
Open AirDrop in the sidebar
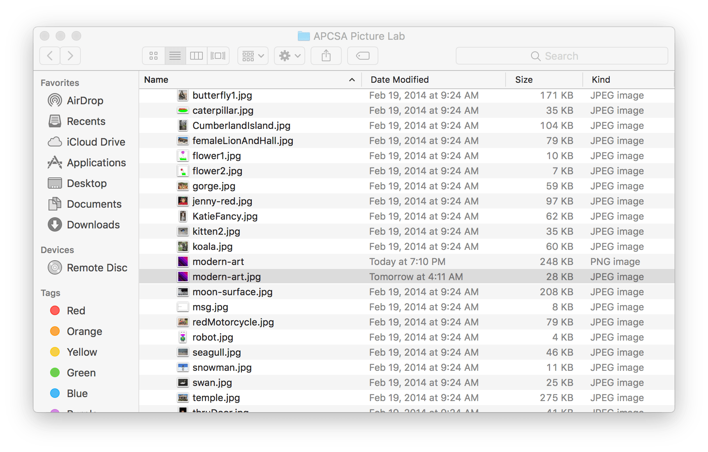click(x=85, y=100)
